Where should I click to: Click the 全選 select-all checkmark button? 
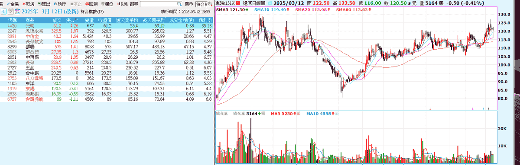[x=8, y=3]
